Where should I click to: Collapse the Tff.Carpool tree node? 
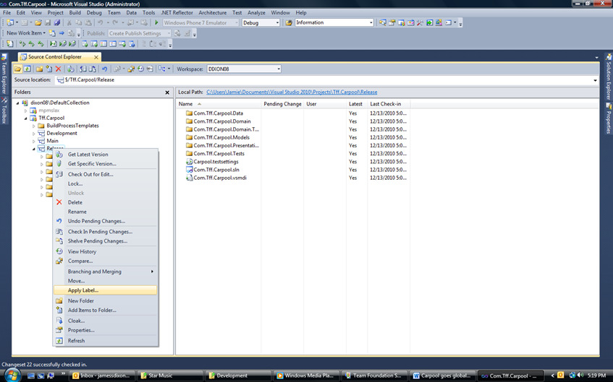[26, 118]
